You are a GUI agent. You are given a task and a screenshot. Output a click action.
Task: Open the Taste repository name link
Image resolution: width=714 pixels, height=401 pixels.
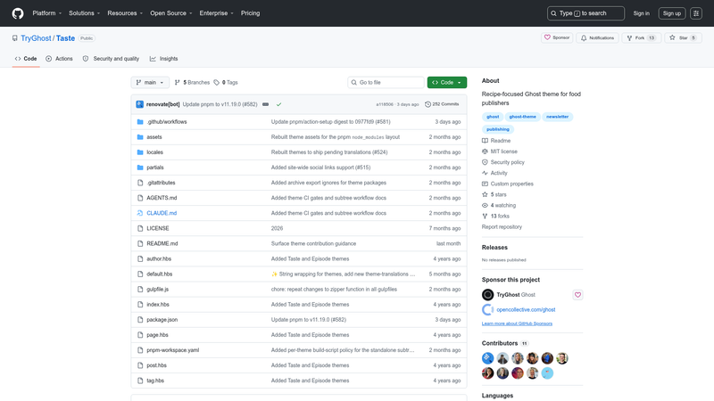(65, 38)
